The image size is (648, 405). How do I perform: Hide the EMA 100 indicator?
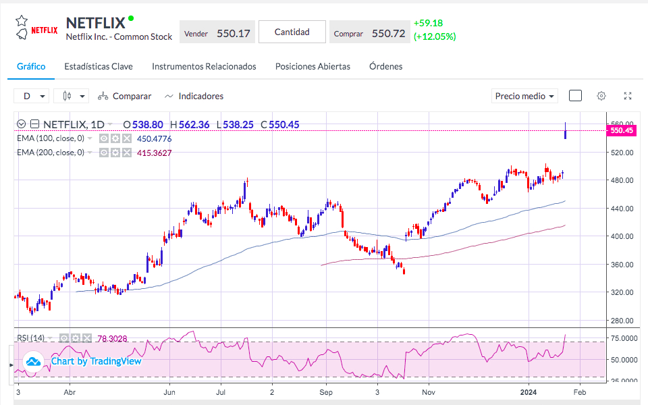tap(104, 138)
